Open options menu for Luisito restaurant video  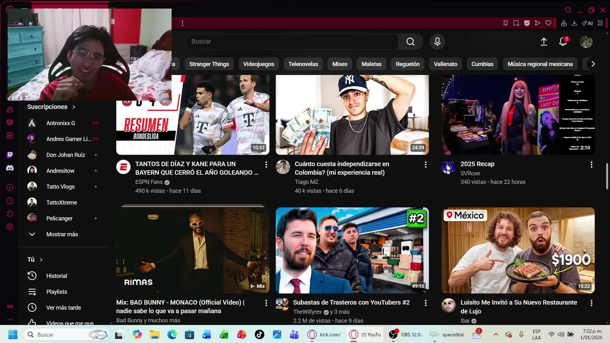(x=591, y=303)
